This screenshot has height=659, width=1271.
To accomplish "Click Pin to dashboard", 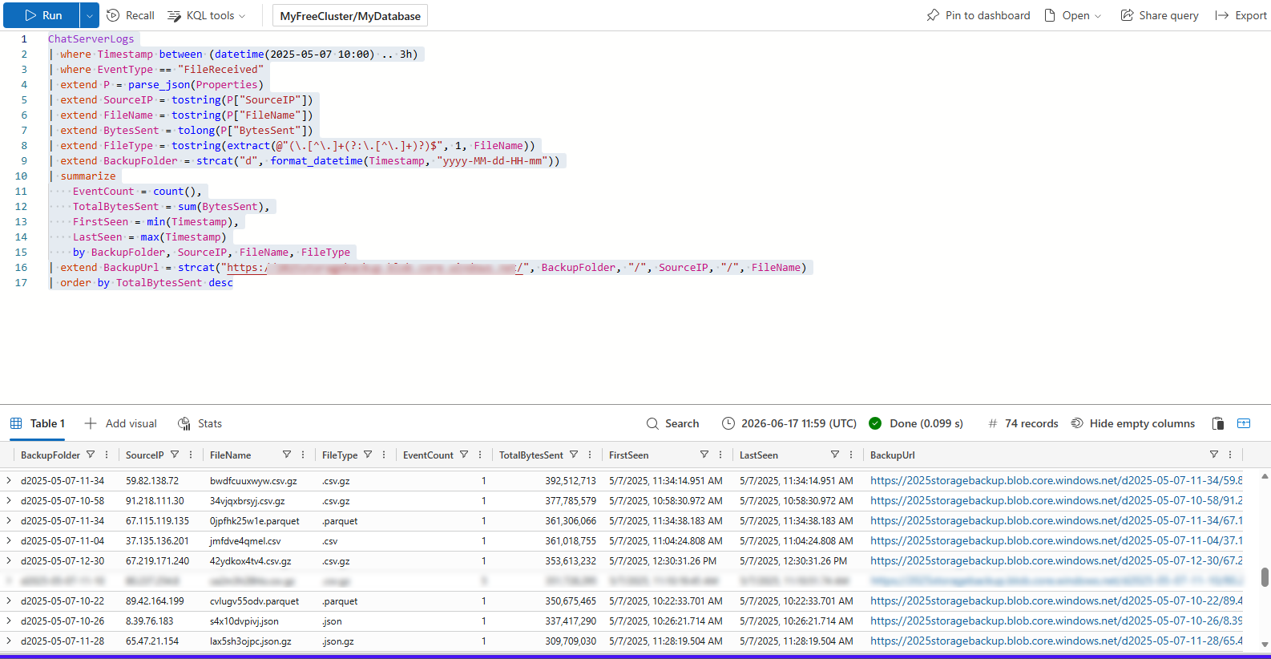I will [x=978, y=15].
